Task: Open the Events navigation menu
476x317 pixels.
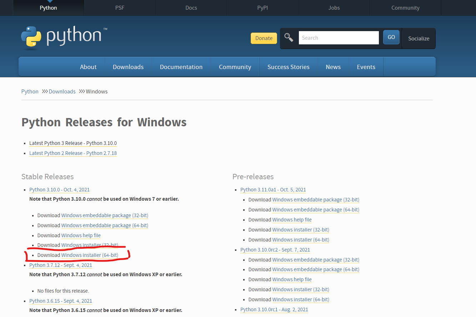Action: click(366, 67)
